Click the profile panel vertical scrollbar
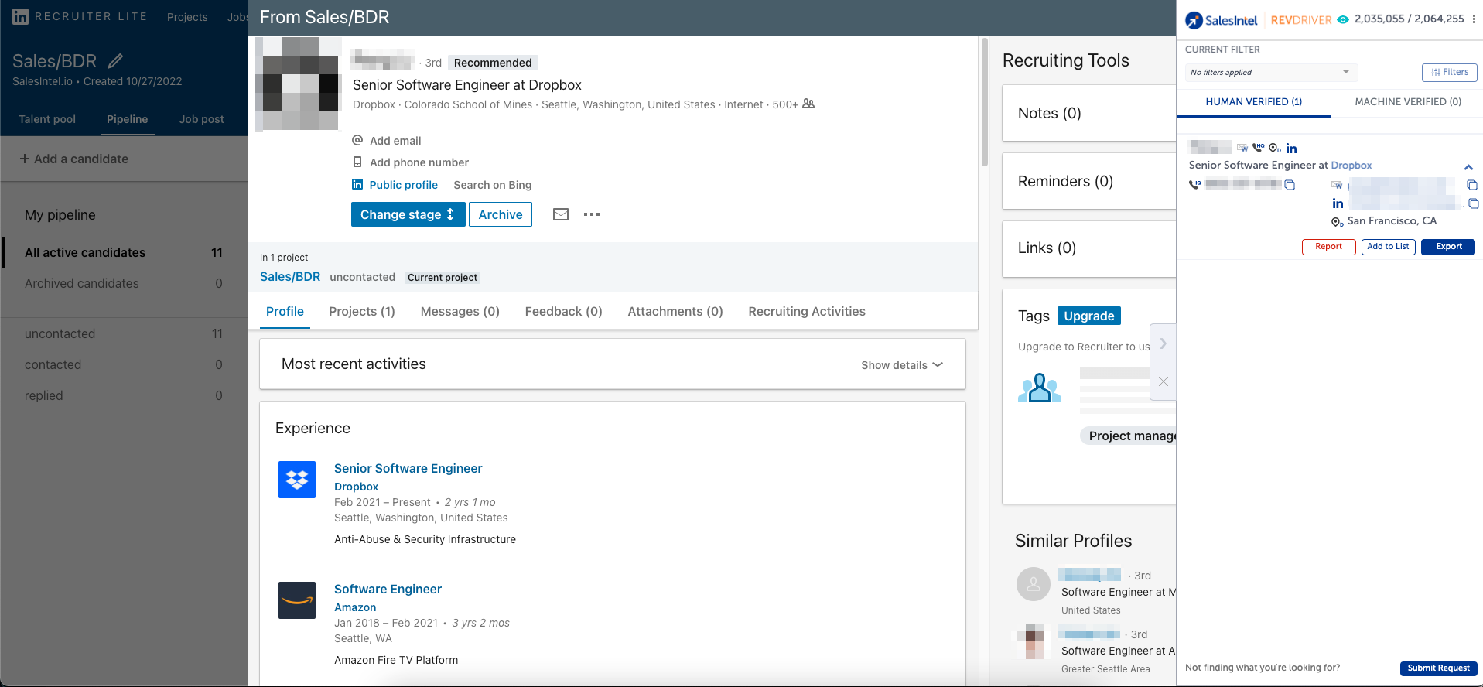1483x687 pixels. 985,102
